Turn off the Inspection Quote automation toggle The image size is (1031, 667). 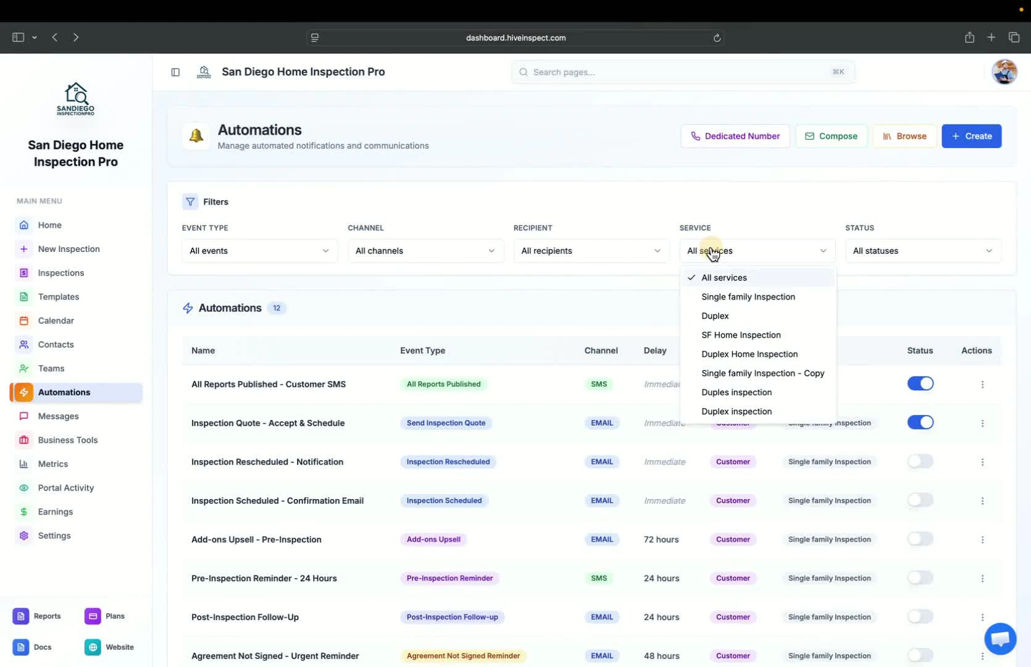[920, 422]
